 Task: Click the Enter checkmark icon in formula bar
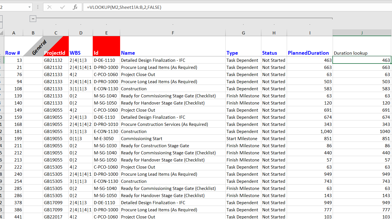[62, 7]
